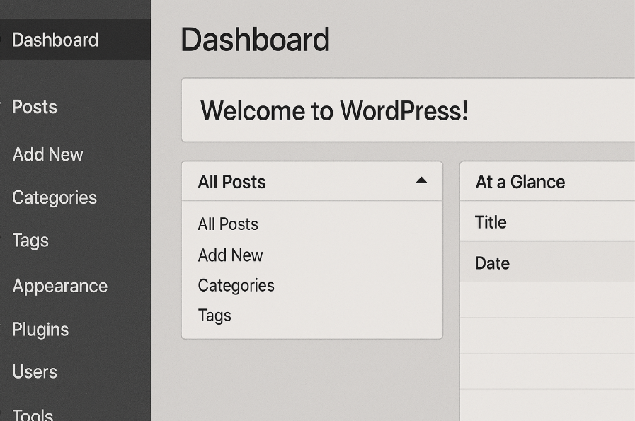Select Dashboard in the left sidebar
Image resolution: width=635 pixels, height=421 pixels.
tap(55, 40)
